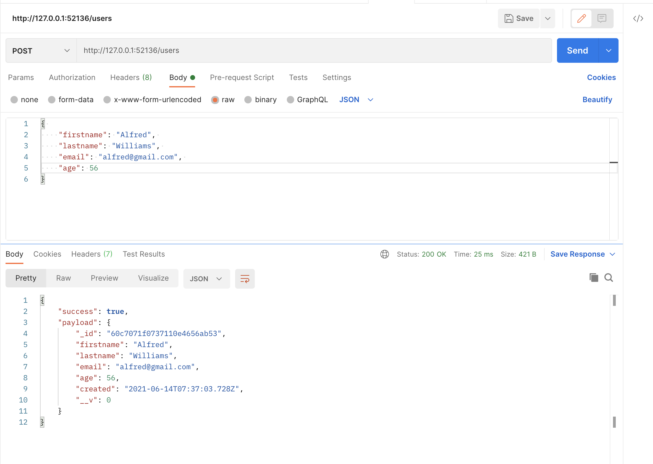Expand Save Response dropdown

583,254
